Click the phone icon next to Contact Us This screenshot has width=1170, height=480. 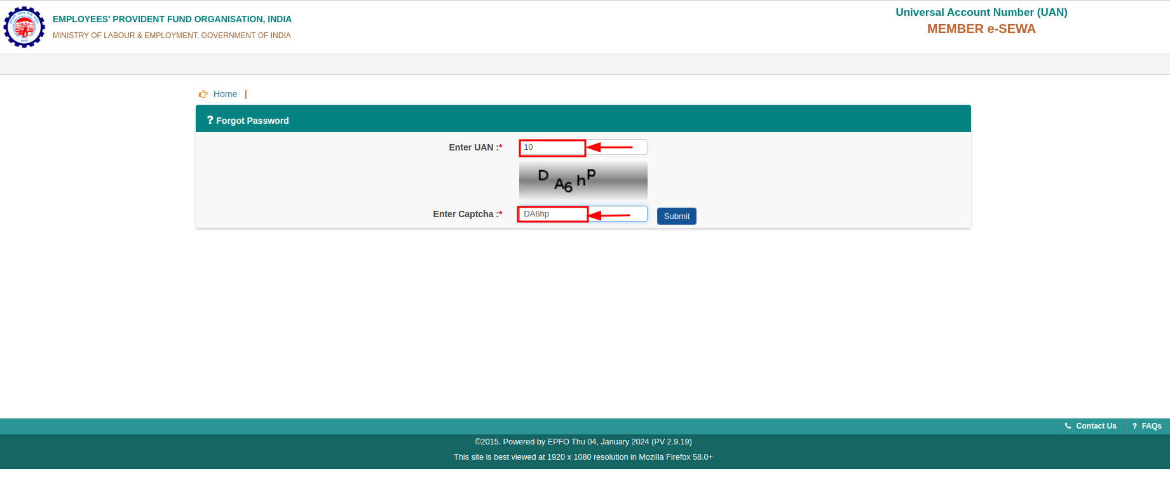click(1068, 426)
